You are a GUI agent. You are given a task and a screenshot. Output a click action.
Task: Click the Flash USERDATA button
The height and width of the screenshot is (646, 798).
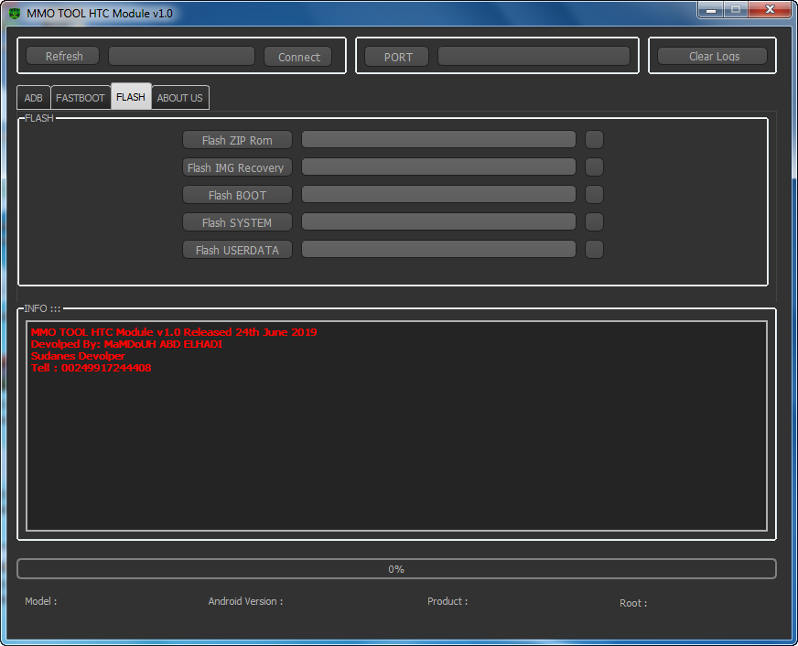coord(237,250)
